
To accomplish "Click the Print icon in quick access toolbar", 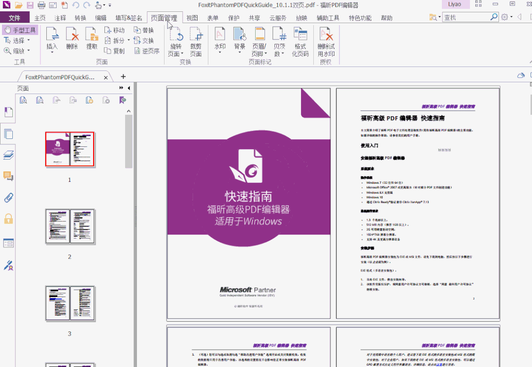I will (x=41, y=5).
